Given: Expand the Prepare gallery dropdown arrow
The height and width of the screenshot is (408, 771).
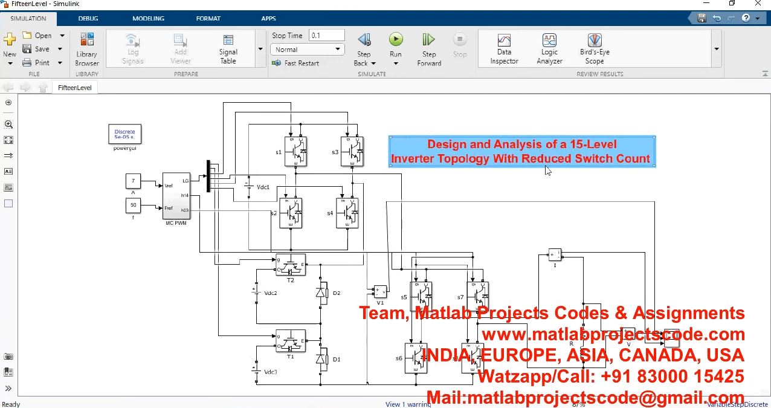Looking at the screenshot, I should click(260, 49).
